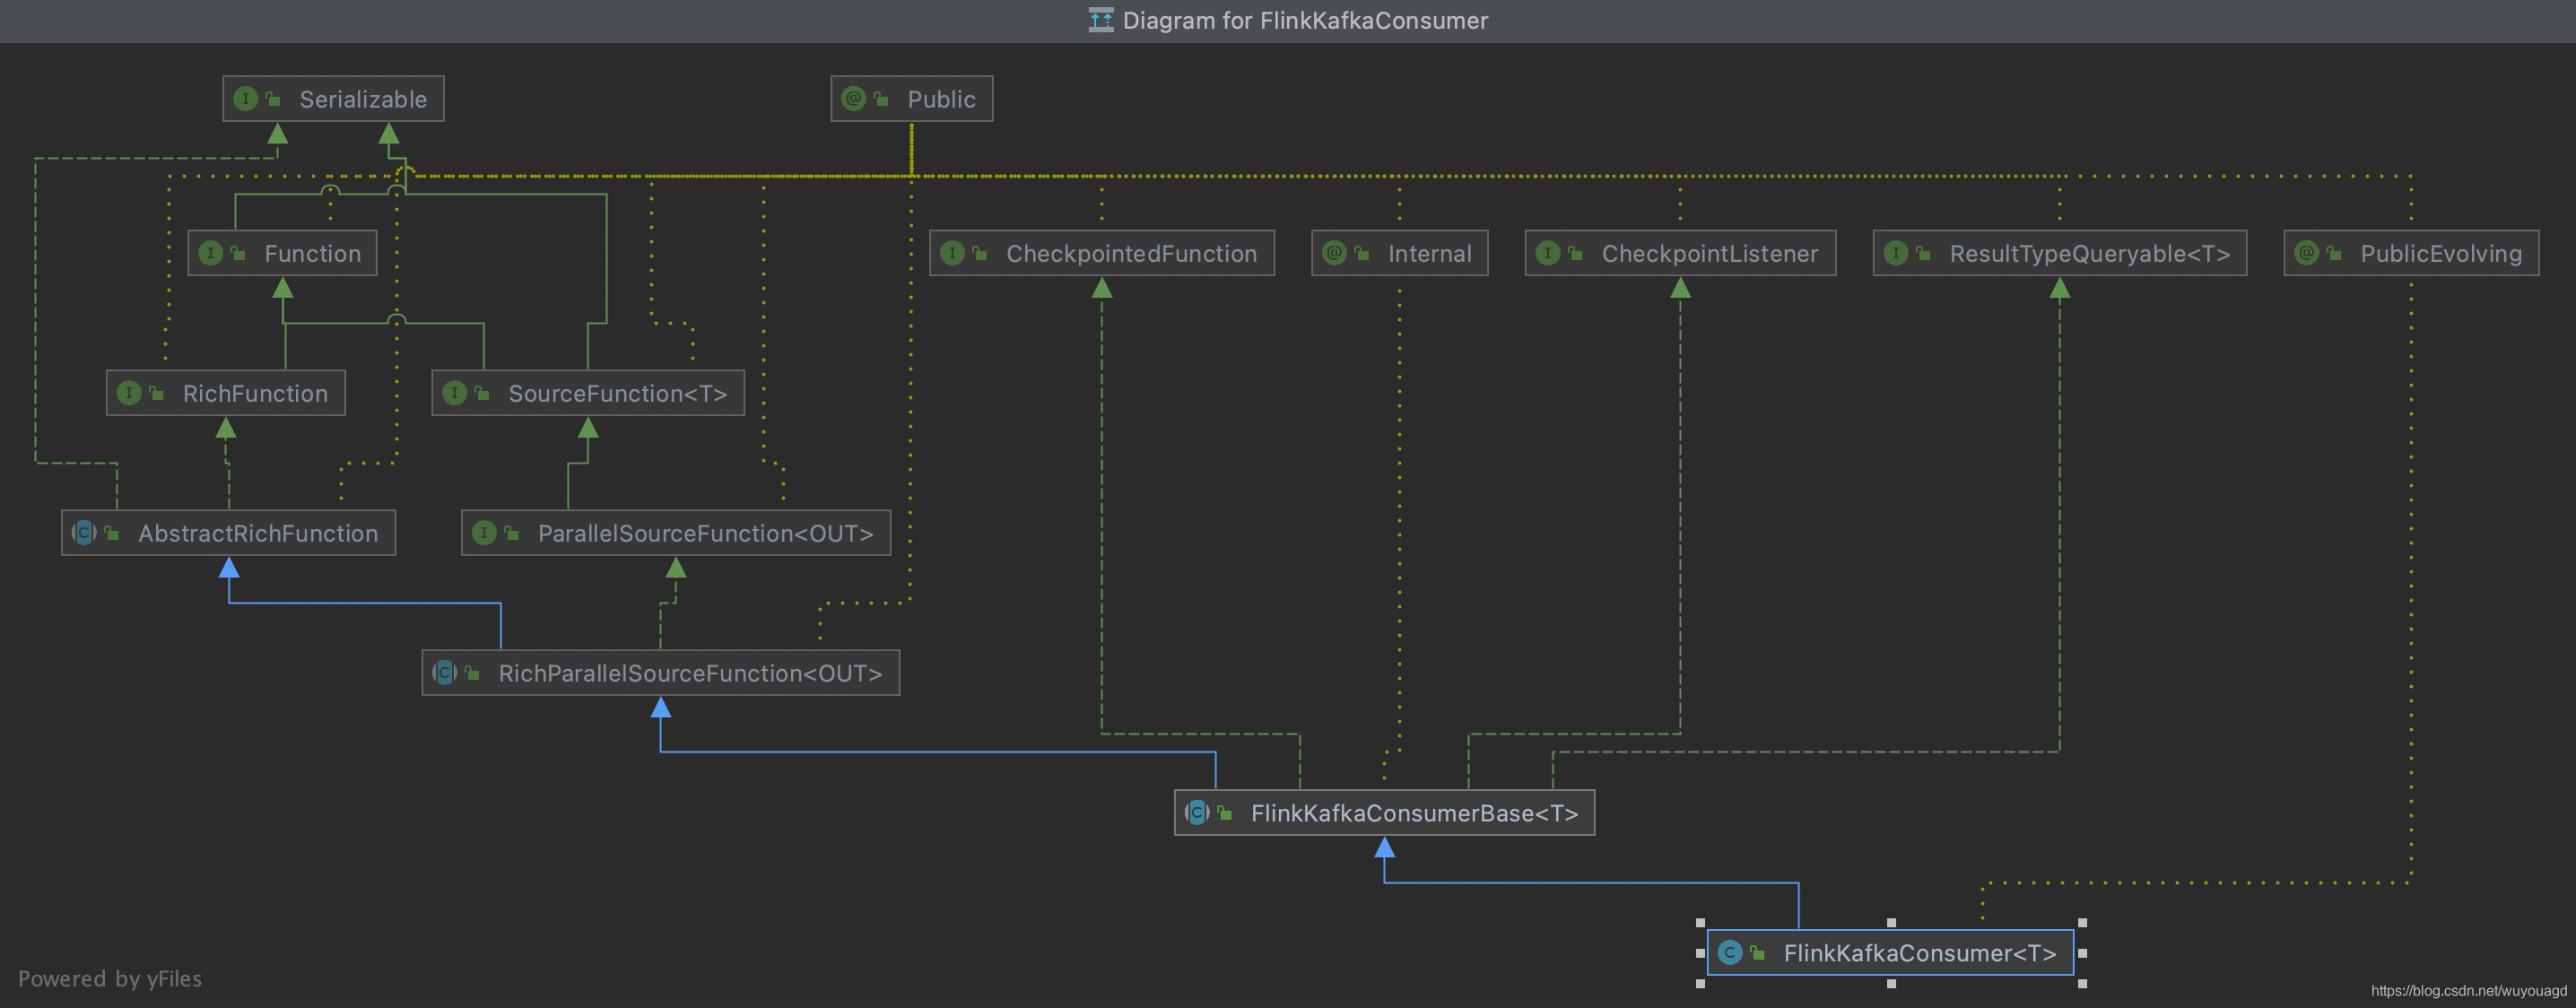
Task: Select the AbstractRichFunction label
Action: 258,533
